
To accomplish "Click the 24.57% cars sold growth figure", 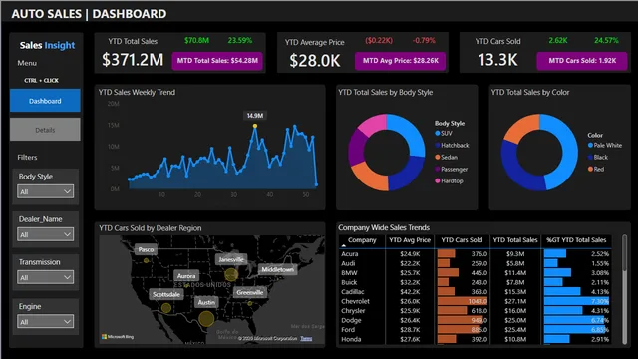I will tap(606, 40).
